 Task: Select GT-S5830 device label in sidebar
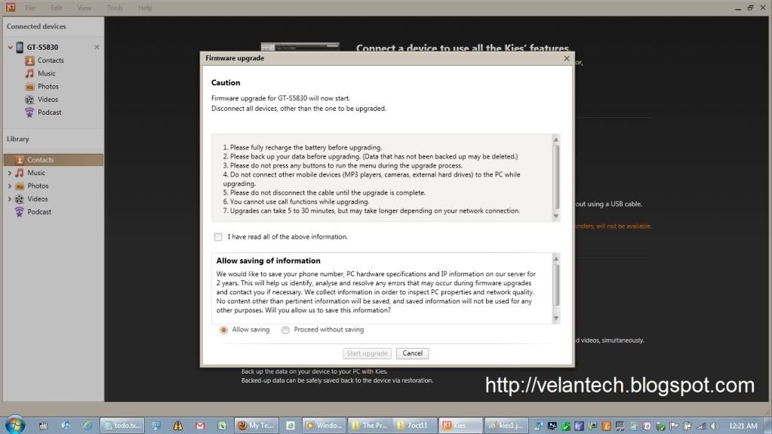coord(42,48)
